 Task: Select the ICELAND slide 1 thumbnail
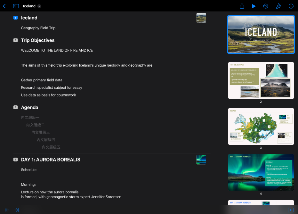261,34
